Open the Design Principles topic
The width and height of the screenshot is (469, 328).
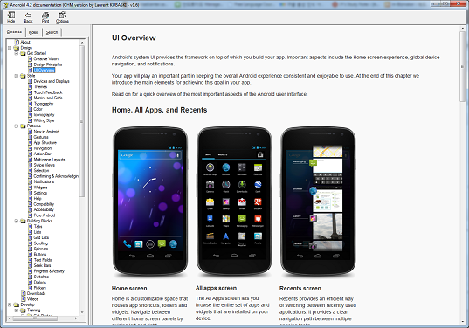click(x=48, y=65)
